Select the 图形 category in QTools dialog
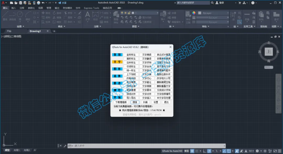 [117, 69]
